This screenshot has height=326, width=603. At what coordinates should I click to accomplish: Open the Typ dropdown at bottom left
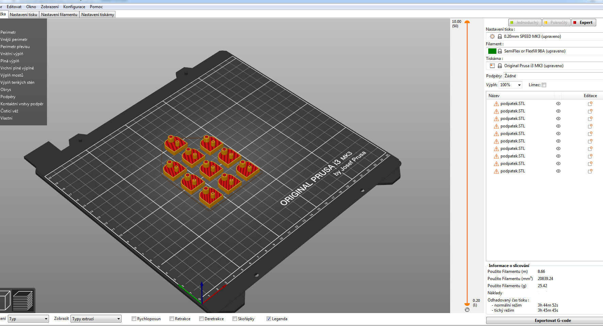pyautogui.click(x=29, y=319)
